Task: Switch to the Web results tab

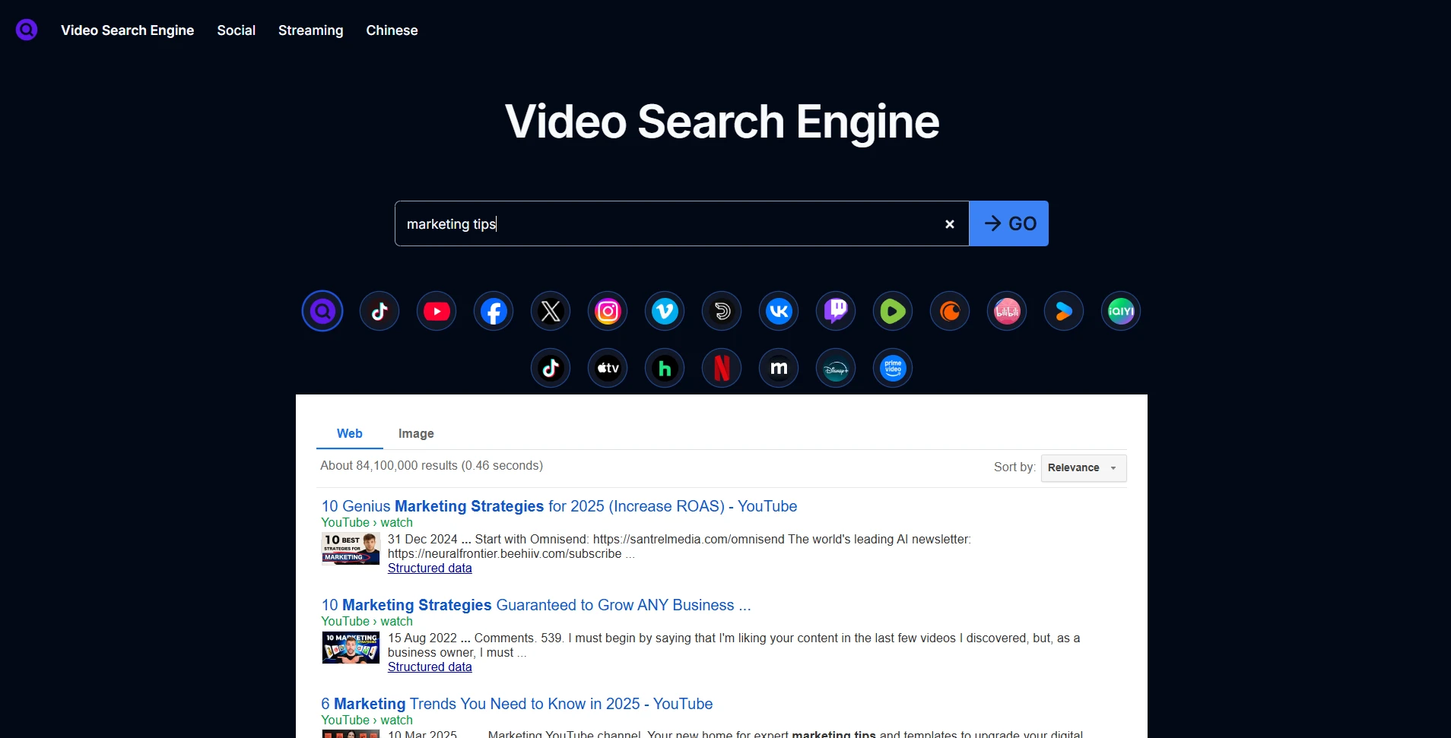Action: pyautogui.click(x=350, y=433)
